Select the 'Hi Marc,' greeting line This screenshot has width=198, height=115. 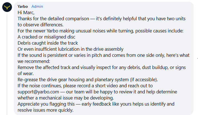tap(26, 12)
